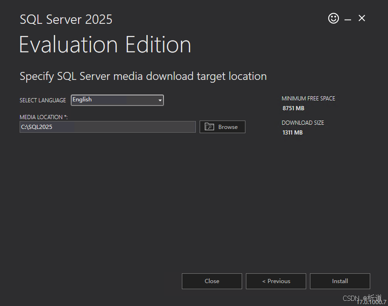Click the folder icon on the Browse button
This screenshot has height=306, width=388.
[209, 127]
